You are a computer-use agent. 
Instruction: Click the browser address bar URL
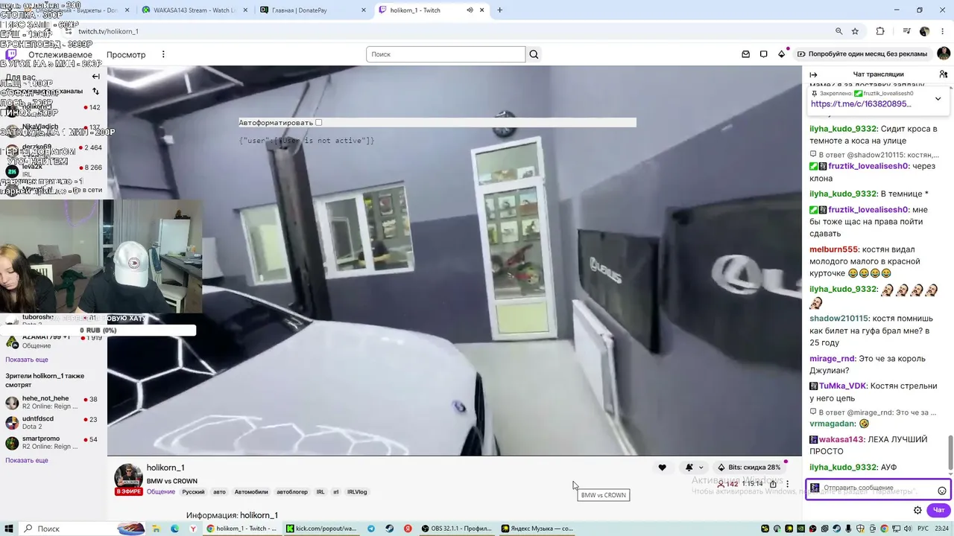(x=108, y=31)
